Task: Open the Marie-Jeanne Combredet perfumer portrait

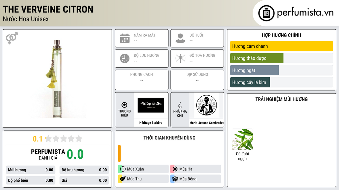Action: 207,105
